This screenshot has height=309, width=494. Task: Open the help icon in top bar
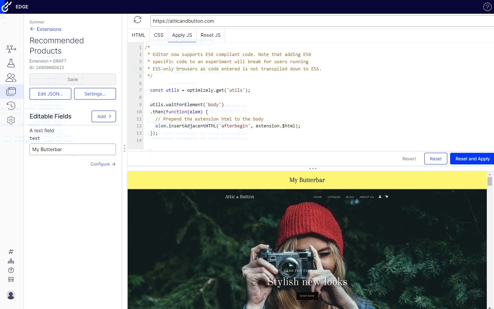(x=487, y=7)
